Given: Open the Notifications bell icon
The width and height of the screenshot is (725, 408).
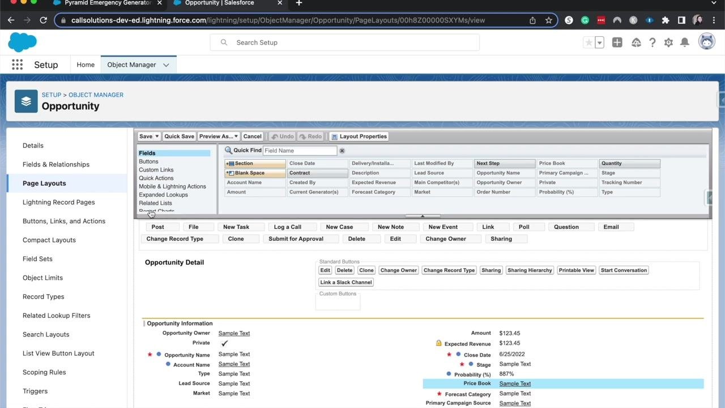Looking at the screenshot, I should (x=685, y=42).
